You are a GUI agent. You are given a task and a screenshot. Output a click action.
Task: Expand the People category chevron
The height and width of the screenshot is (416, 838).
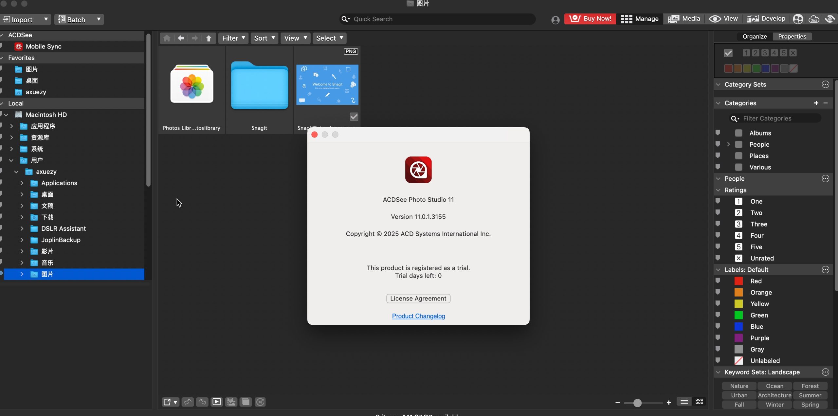coord(728,144)
